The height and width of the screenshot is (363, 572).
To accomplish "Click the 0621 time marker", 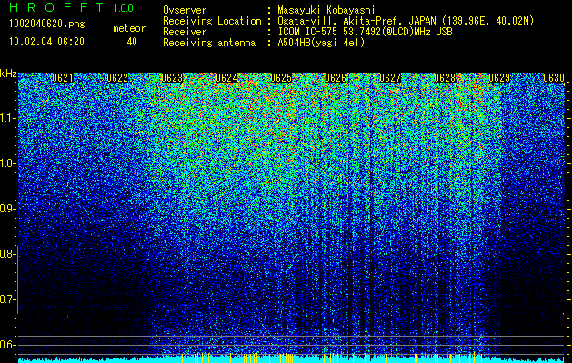I will pos(63,78).
